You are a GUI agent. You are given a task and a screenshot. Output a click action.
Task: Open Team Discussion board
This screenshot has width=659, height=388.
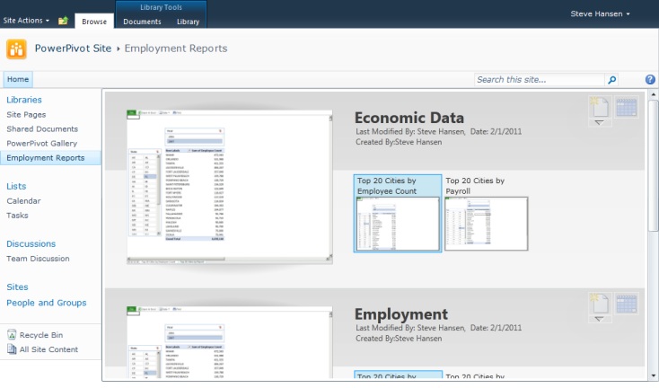(x=38, y=259)
